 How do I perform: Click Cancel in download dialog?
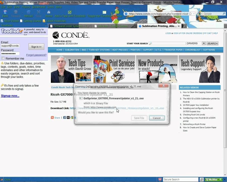click(157, 118)
